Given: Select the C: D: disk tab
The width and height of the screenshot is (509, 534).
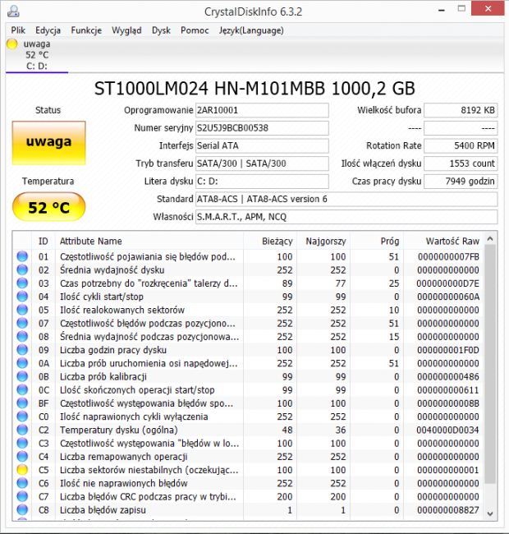Looking at the screenshot, I should click(x=37, y=55).
